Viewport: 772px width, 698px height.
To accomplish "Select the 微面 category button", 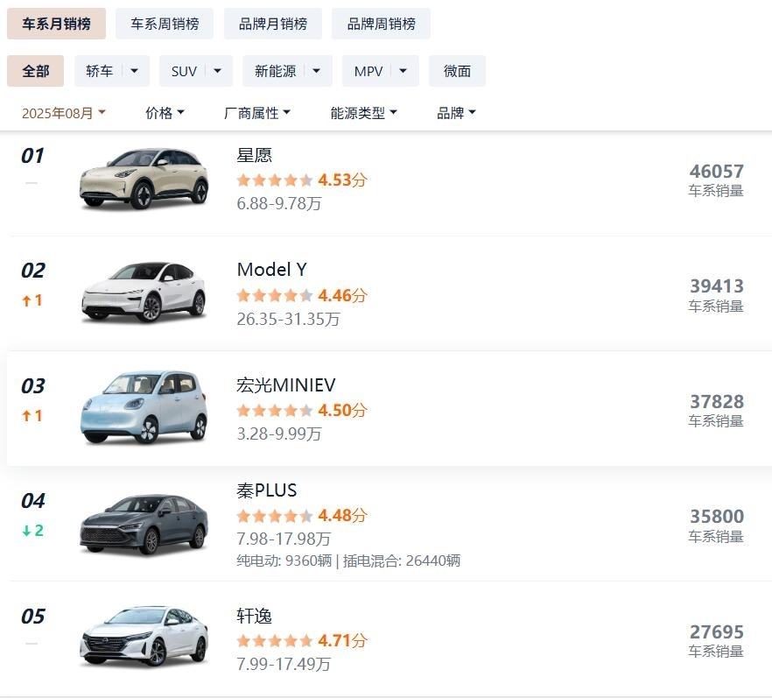I will pyautogui.click(x=457, y=71).
